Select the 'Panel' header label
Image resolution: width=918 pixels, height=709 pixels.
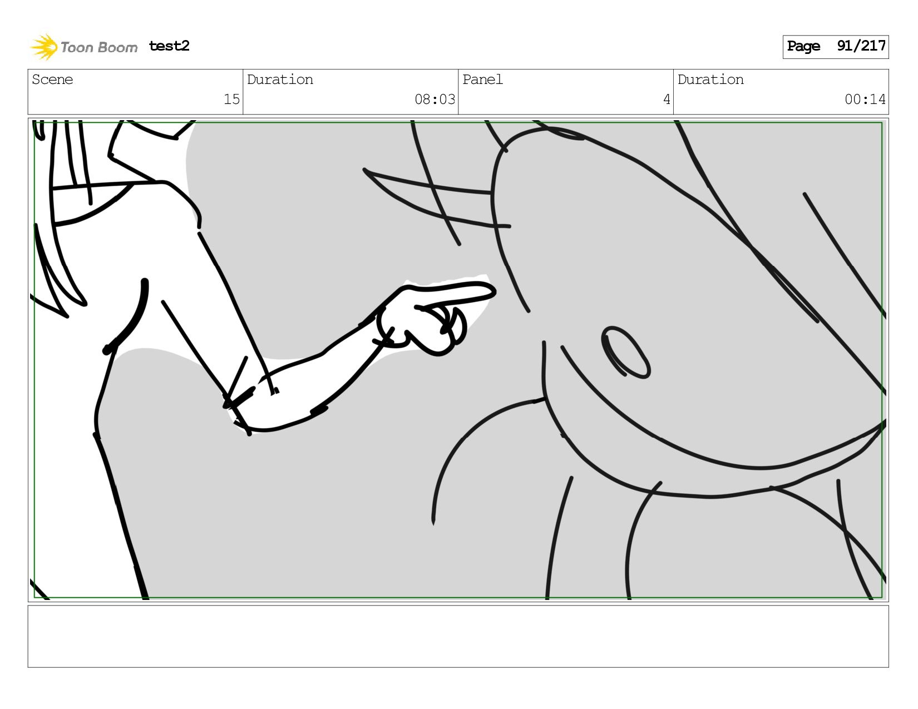click(x=482, y=80)
